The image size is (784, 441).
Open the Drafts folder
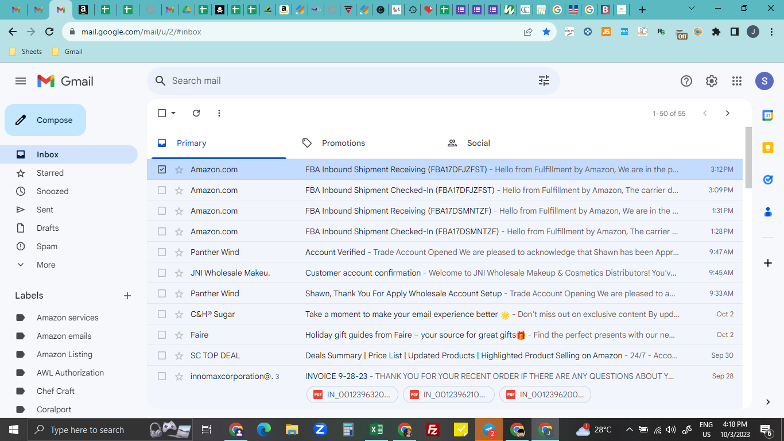(69, 228)
